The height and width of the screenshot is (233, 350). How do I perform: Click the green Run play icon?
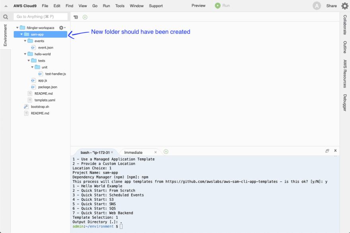(218, 6)
